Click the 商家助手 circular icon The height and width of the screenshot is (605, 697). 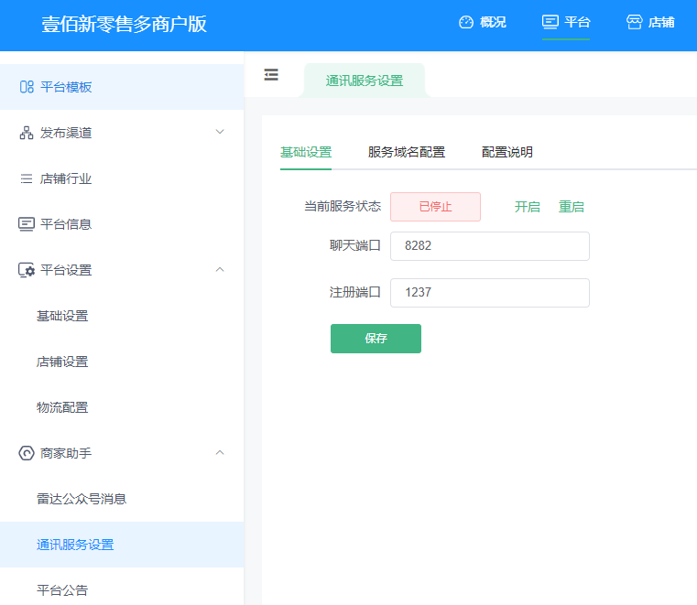[x=27, y=453]
